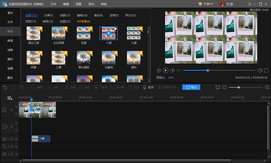The width and height of the screenshot is (271, 163).
Task: Open the 文件 (File) menu
Action: coord(53,4)
